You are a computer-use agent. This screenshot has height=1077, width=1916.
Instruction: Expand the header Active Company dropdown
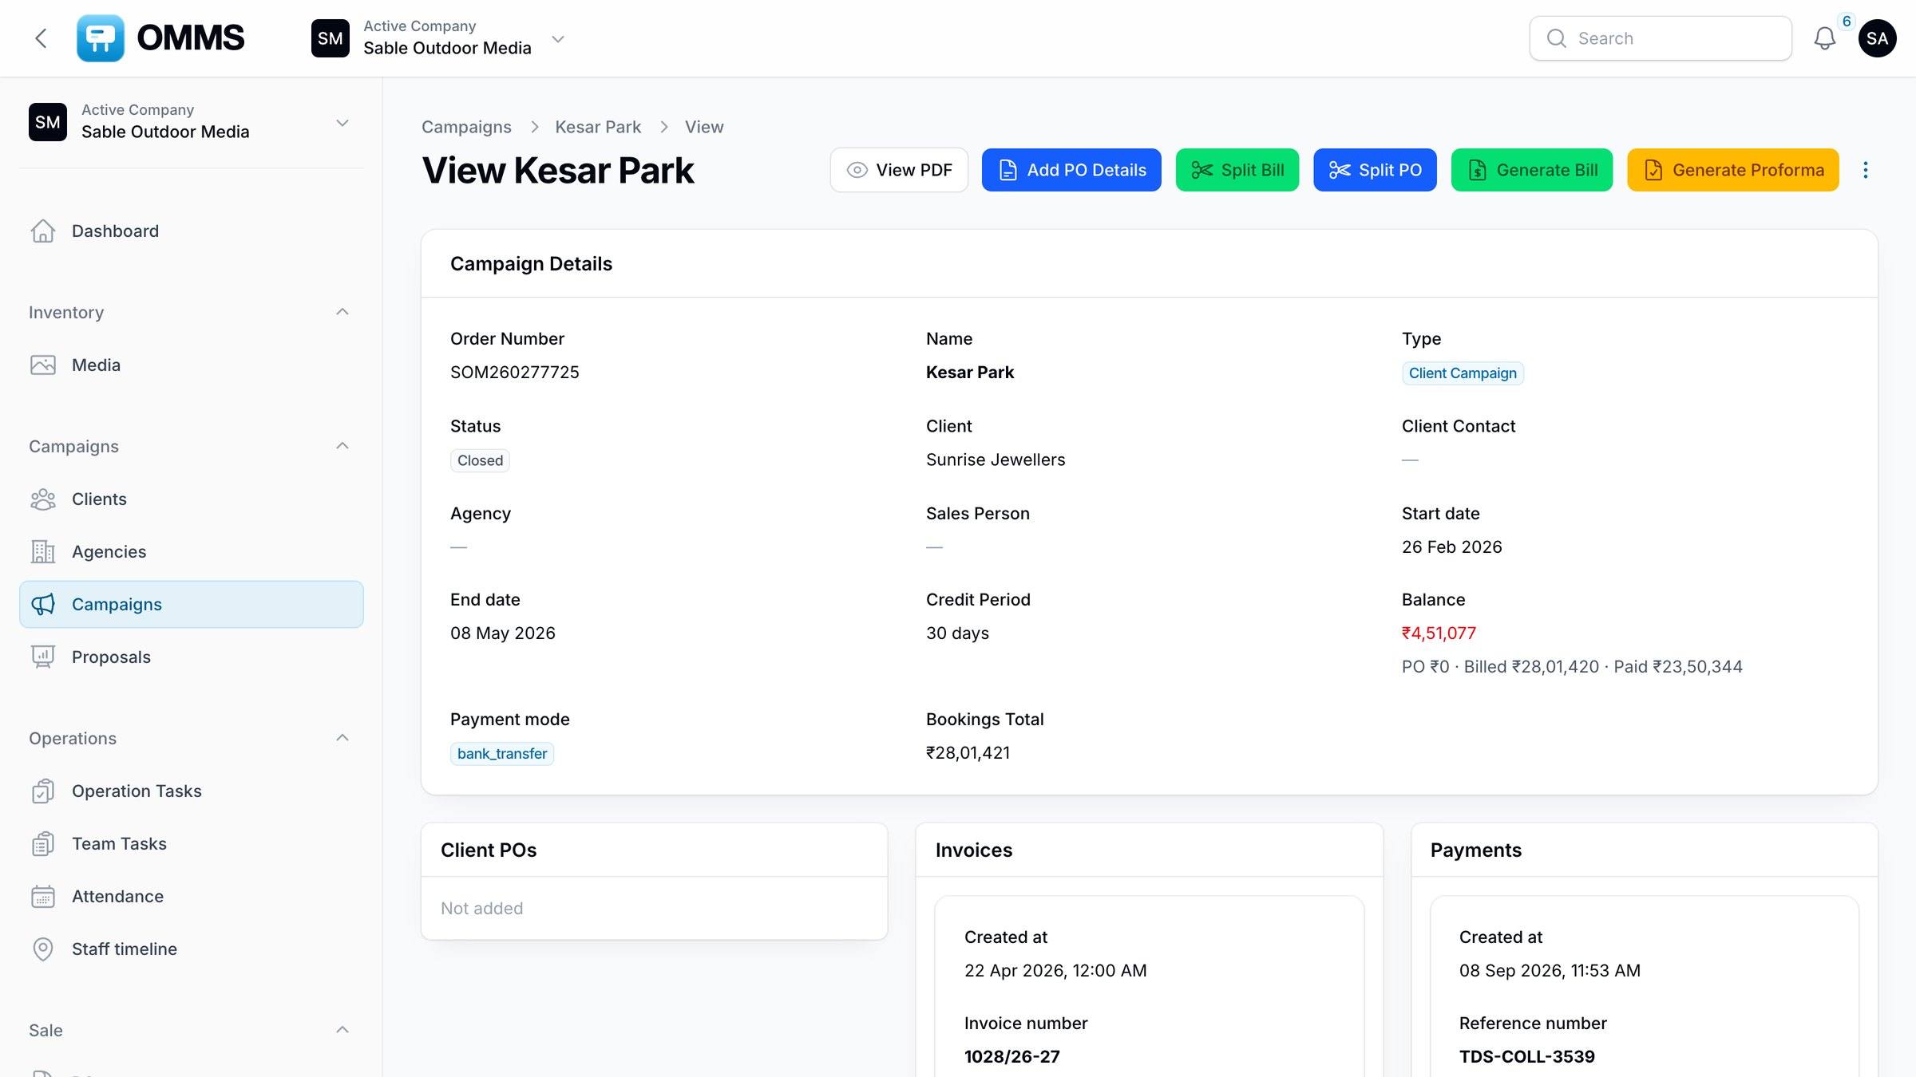click(x=558, y=38)
